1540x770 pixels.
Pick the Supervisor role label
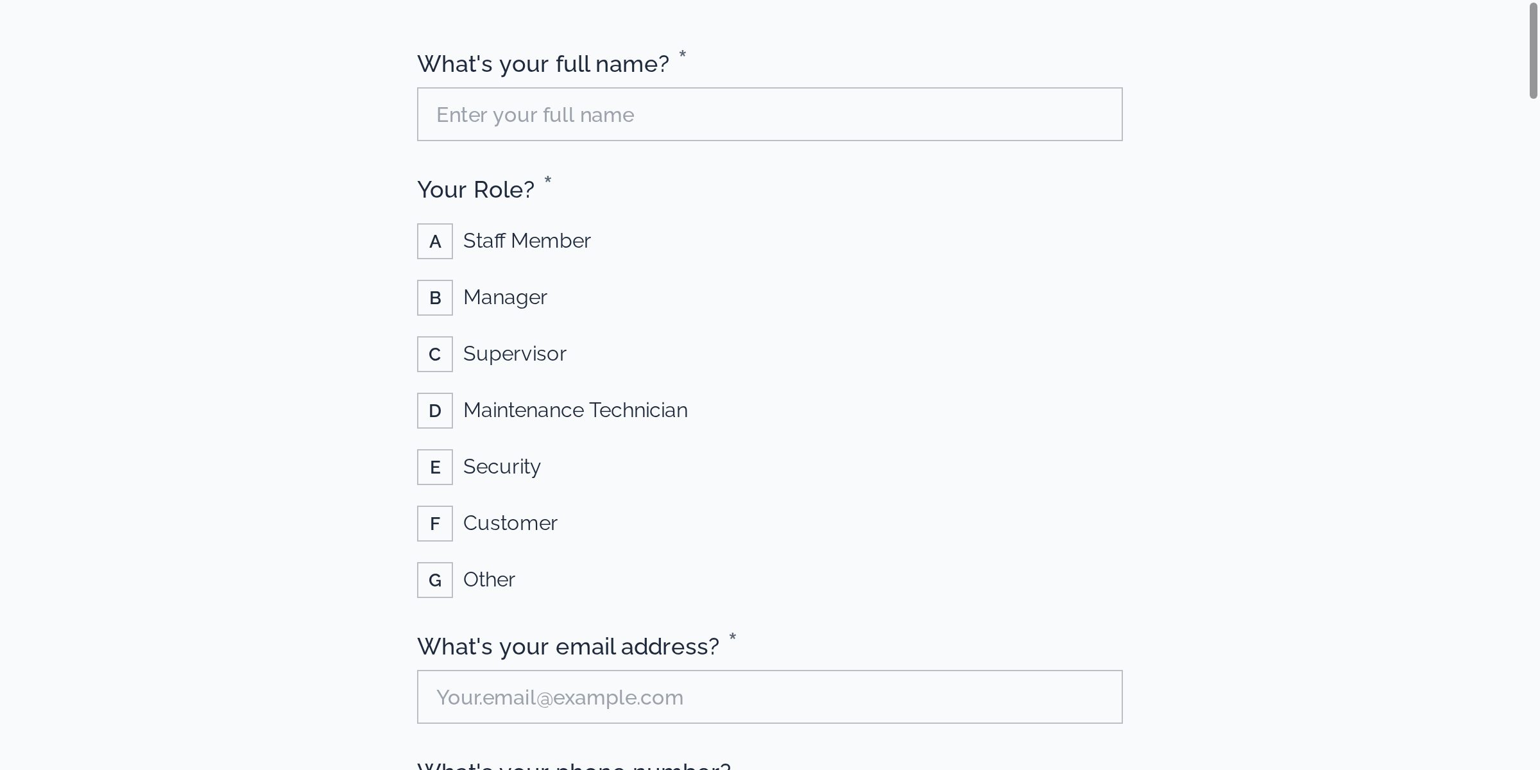point(515,354)
